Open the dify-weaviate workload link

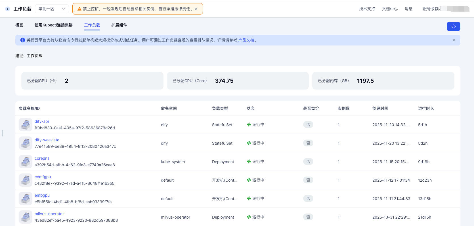coord(47,140)
